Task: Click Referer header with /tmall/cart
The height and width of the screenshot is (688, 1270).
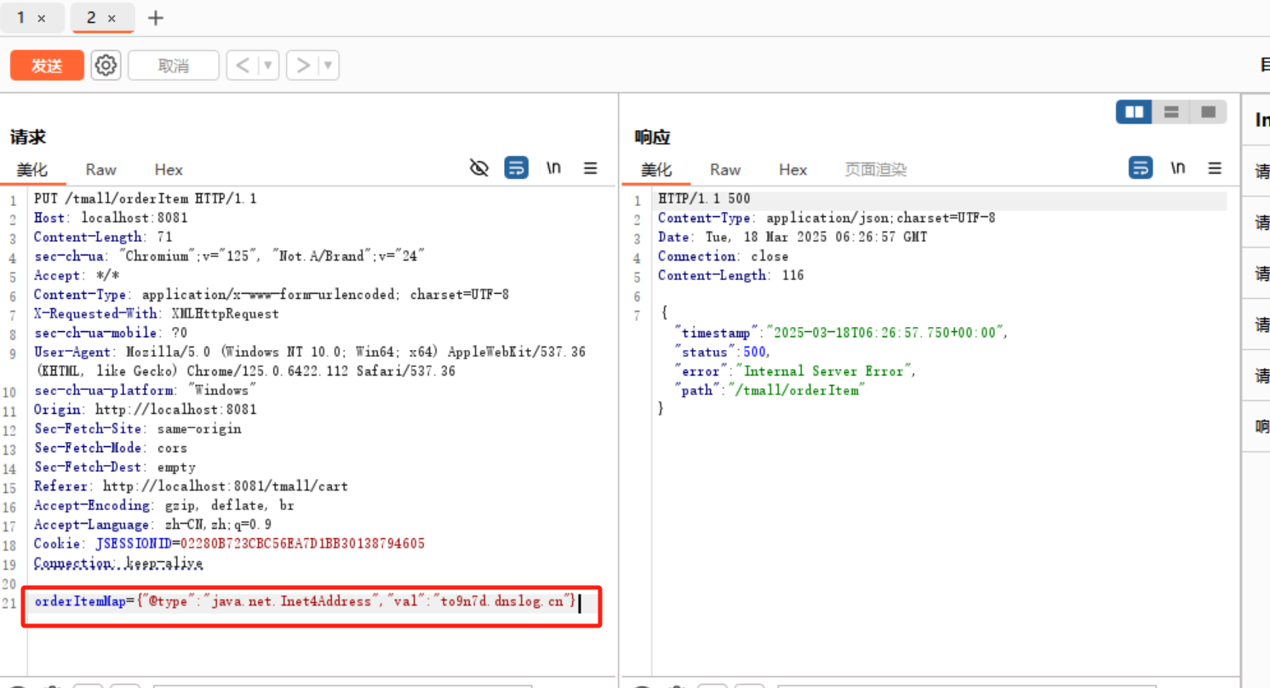Action: click(191, 486)
